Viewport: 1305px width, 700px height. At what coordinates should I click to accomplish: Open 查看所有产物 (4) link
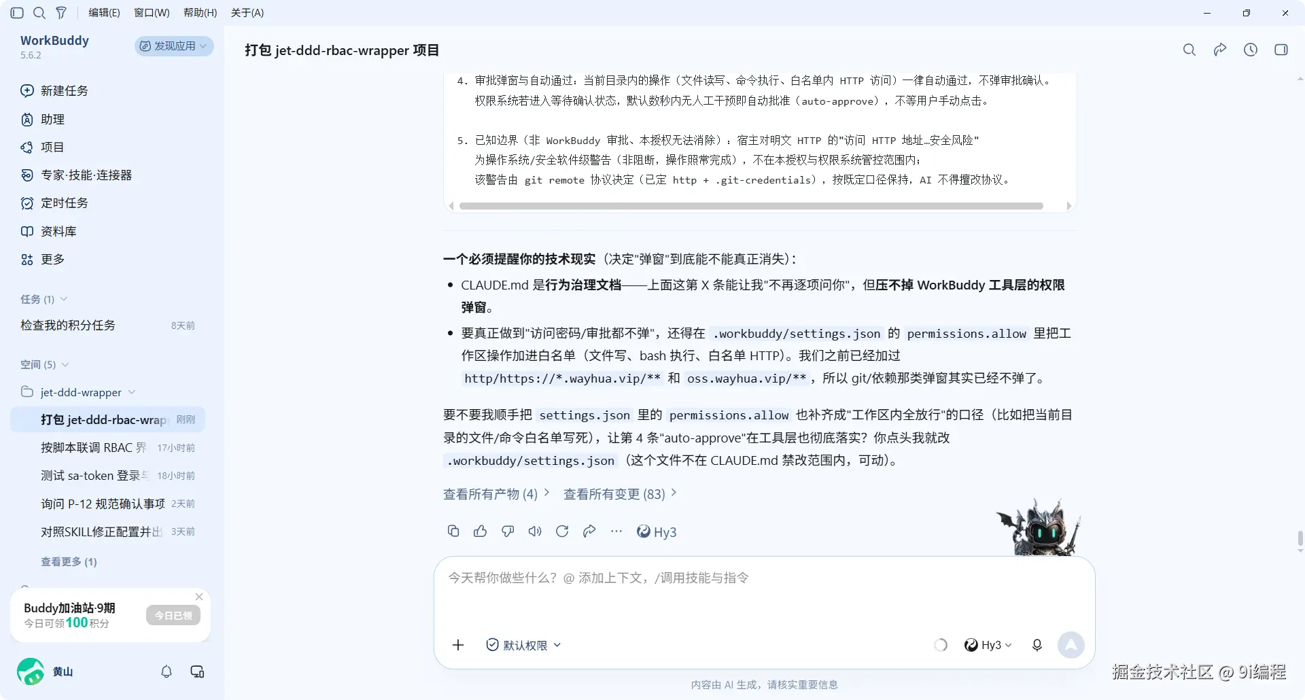496,493
